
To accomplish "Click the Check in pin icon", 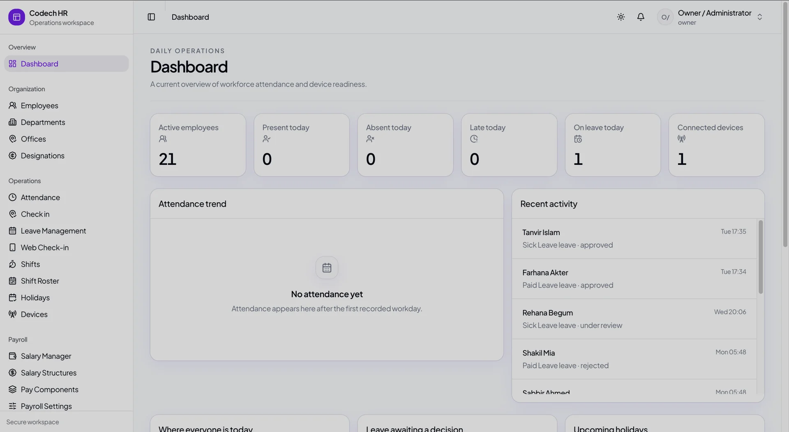I will (13, 214).
